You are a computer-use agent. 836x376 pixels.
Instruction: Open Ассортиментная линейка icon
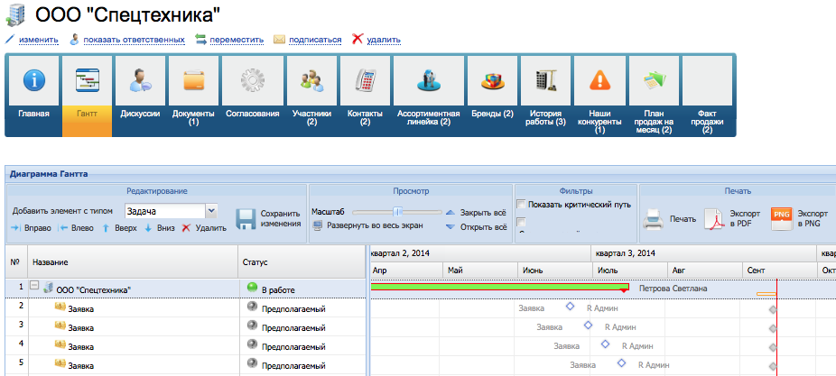click(x=428, y=81)
